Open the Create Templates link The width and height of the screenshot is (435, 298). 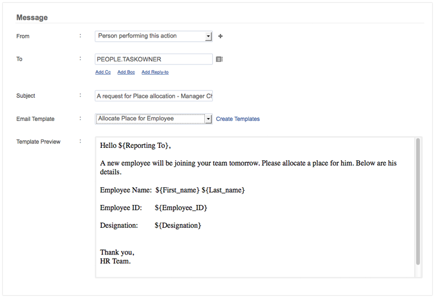point(238,119)
